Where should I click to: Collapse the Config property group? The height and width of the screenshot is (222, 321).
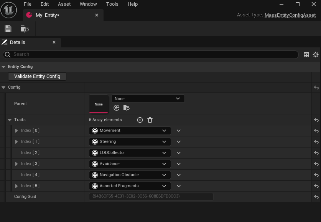point(3,88)
